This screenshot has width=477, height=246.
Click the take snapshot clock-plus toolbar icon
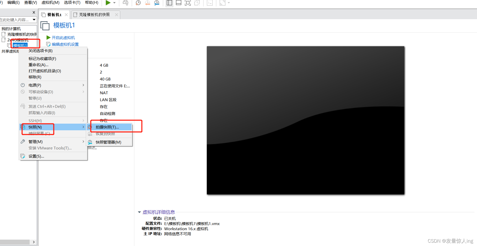138,3
